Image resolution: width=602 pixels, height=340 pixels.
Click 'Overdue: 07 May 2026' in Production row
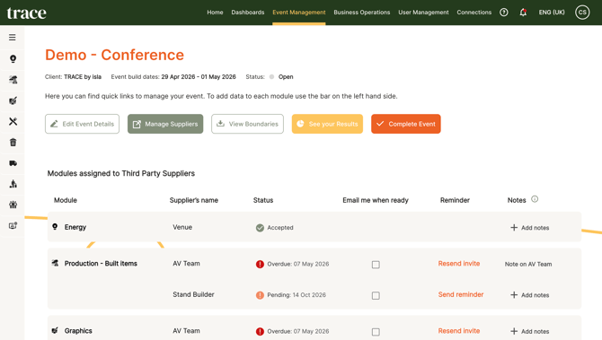click(298, 264)
